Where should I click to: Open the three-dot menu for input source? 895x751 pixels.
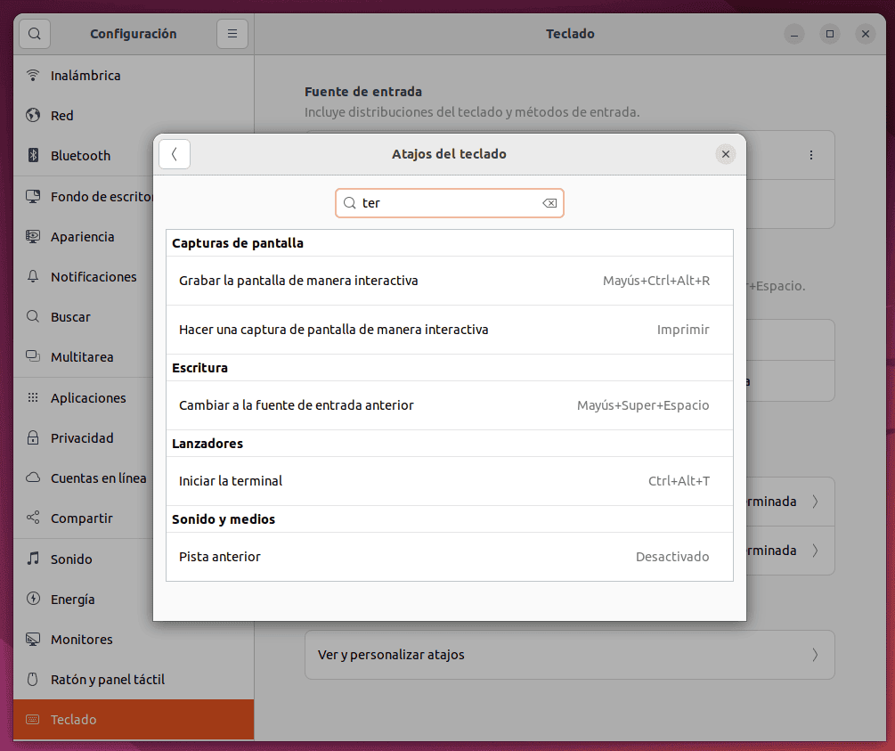point(810,155)
